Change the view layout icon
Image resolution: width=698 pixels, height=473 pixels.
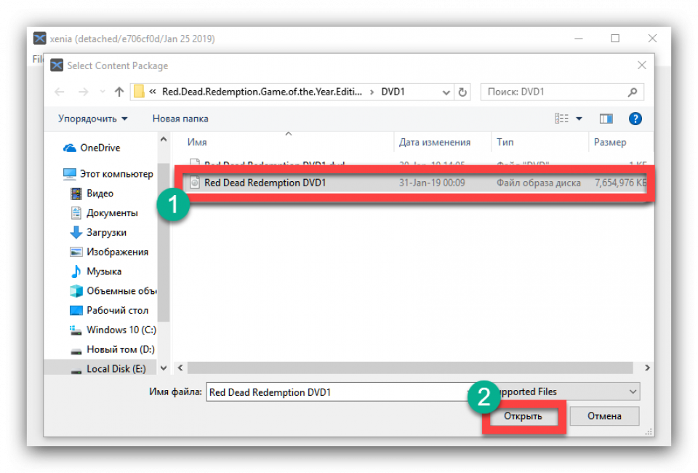pos(561,119)
